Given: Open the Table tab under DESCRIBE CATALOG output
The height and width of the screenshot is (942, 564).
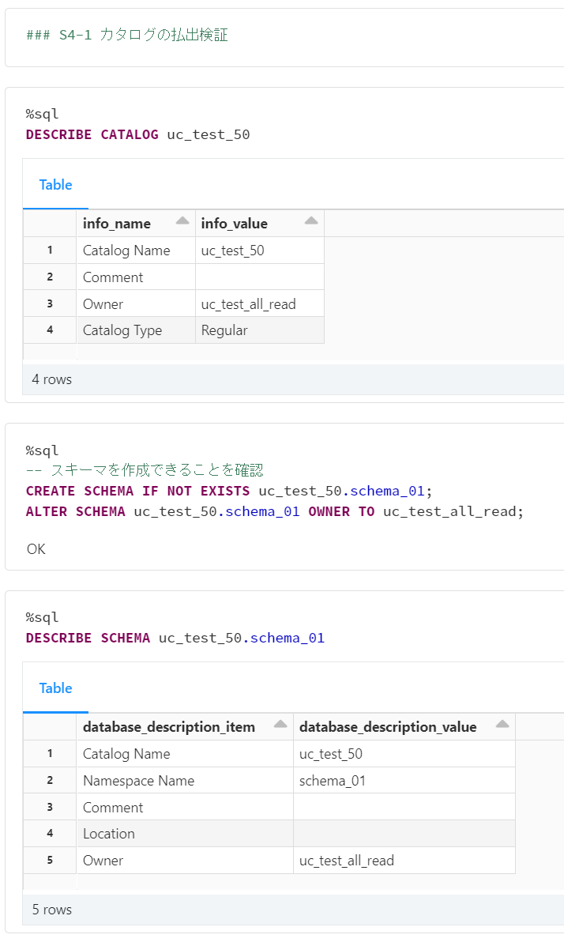Looking at the screenshot, I should (55, 184).
